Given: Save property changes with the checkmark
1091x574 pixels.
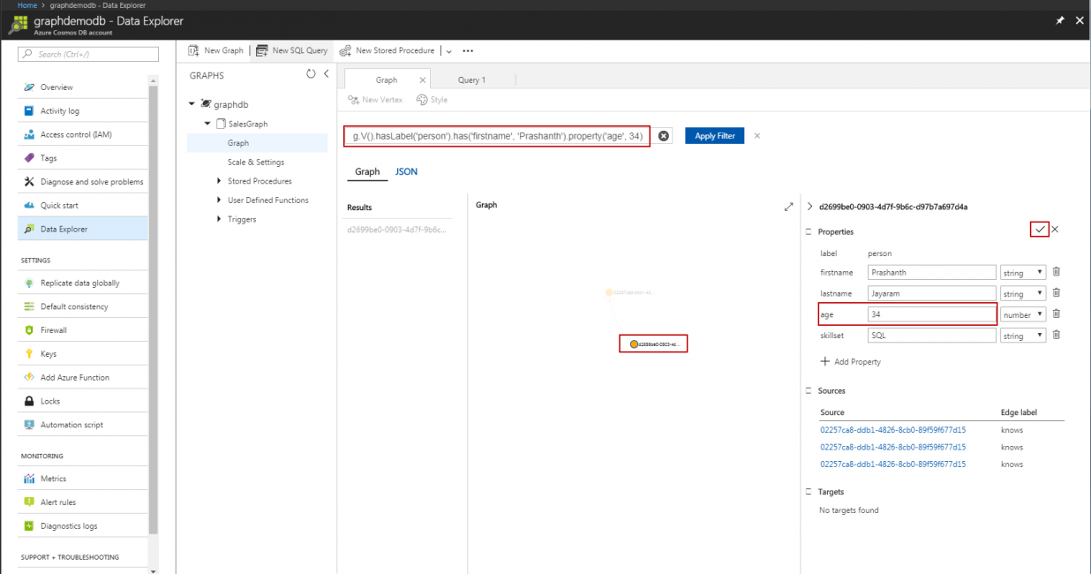Looking at the screenshot, I should coord(1040,229).
